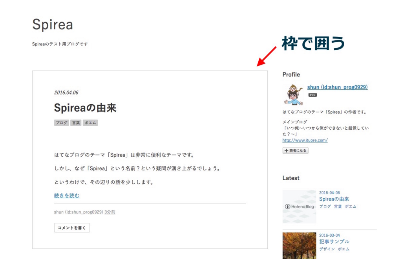The height and width of the screenshot is (259, 402).
Task: Open the http://www.ituore.com/ link
Action: pos(305,140)
